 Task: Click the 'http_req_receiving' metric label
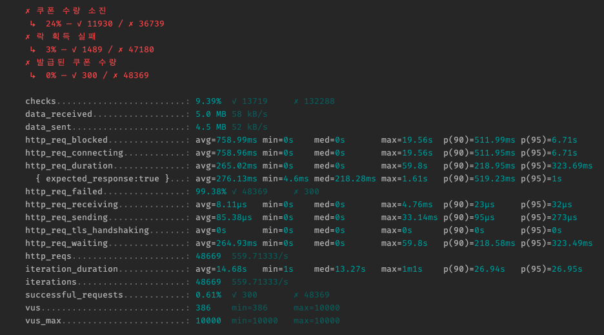pyautogui.click(x=71, y=205)
